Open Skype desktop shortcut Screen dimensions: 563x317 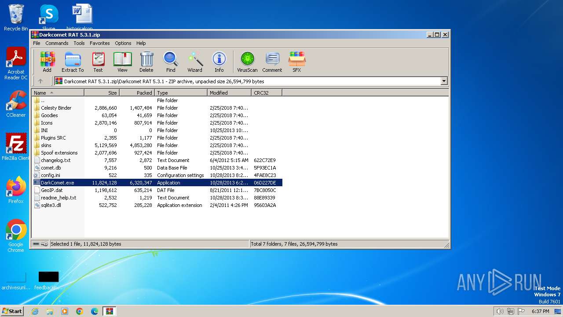click(48, 18)
